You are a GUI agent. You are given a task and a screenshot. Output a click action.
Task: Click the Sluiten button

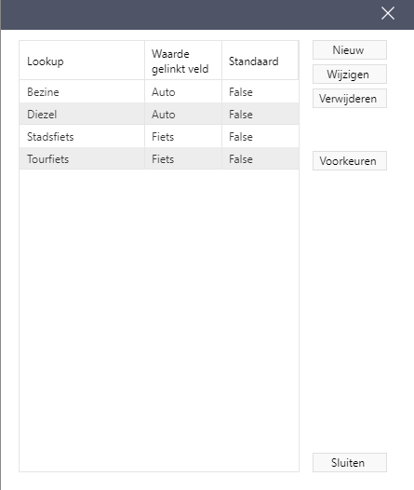coord(350,462)
